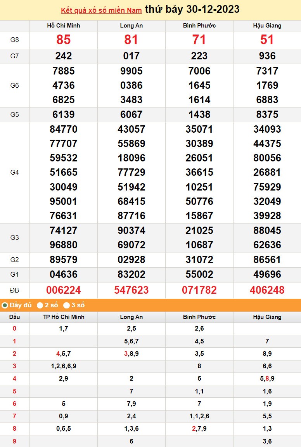Click the 'TP Hồ Chí Minh' column header

pos(64,317)
